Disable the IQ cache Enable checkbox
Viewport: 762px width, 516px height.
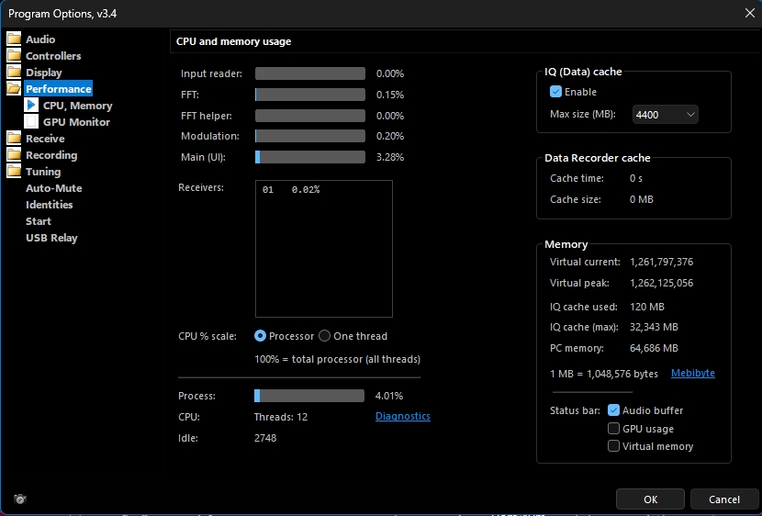tap(555, 92)
